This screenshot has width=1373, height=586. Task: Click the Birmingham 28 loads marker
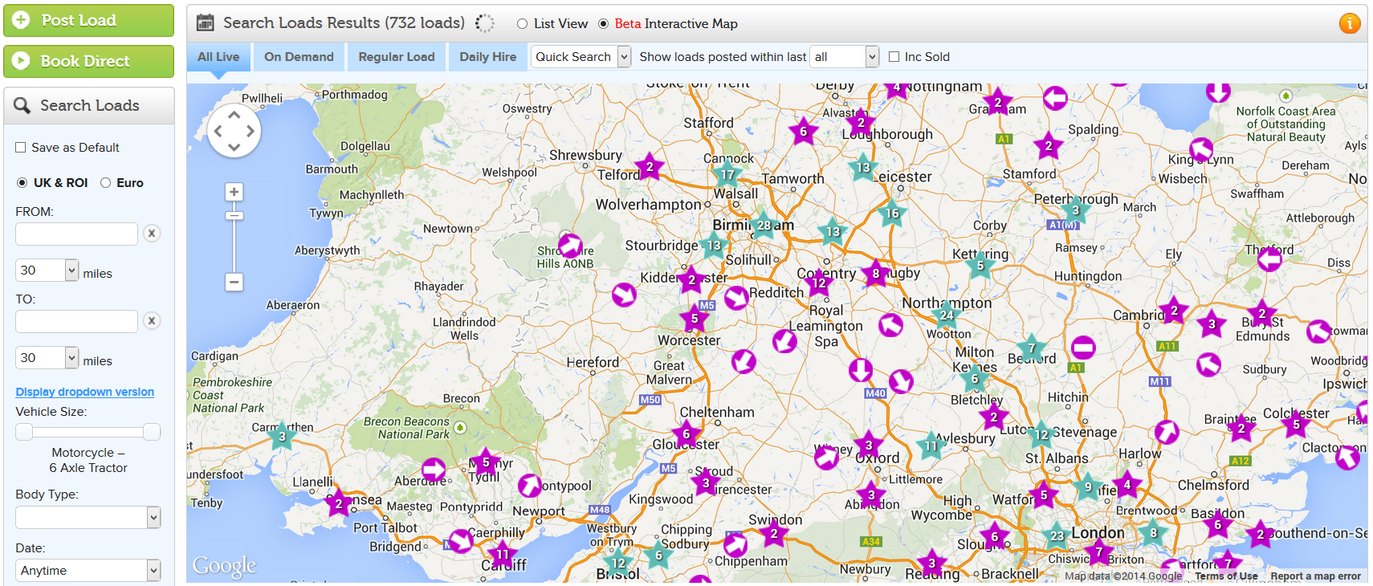point(764,226)
